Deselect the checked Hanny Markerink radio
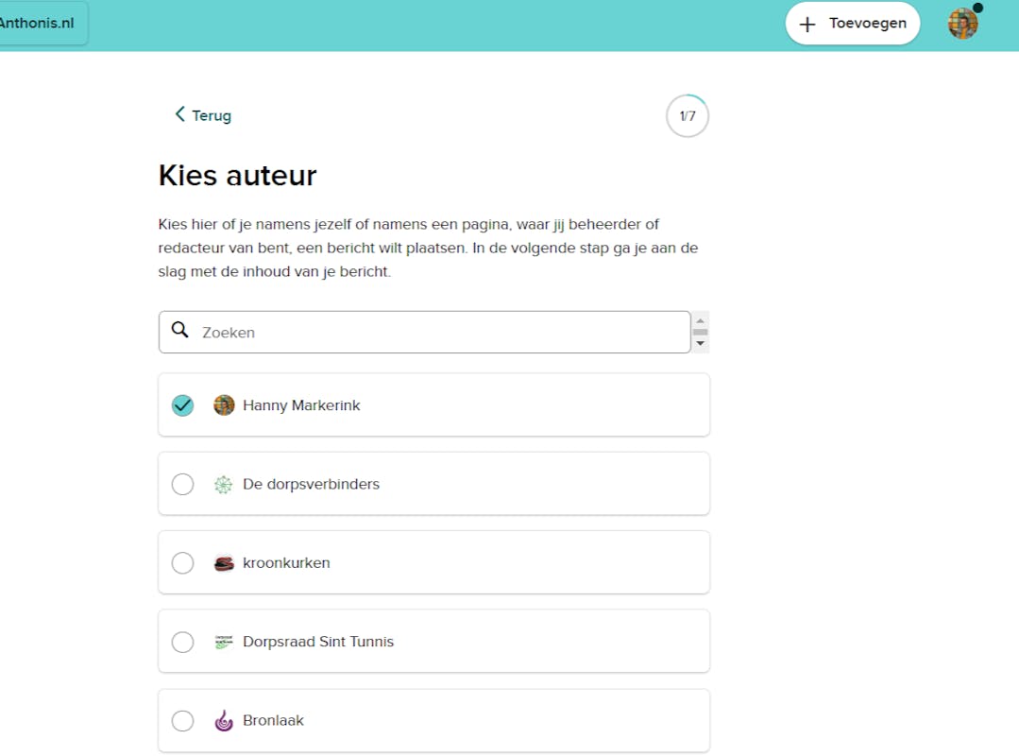The image size is (1019, 756). pos(182,405)
